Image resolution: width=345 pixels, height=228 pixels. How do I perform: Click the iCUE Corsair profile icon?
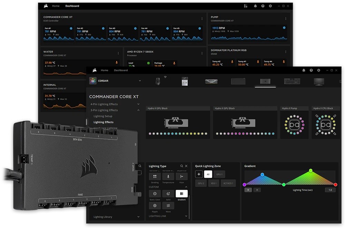pos(93,81)
